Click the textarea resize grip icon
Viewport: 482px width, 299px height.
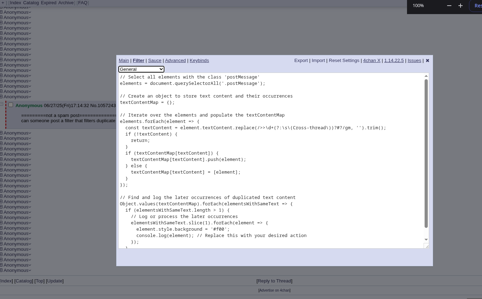(426, 246)
